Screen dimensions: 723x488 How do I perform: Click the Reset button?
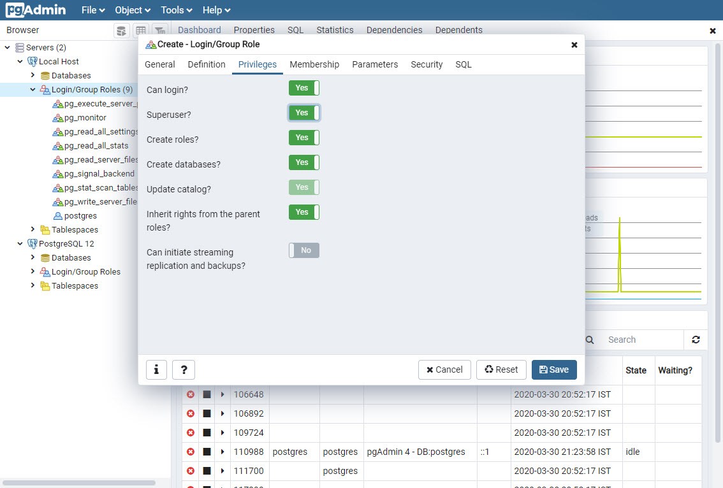tap(501, 370)
